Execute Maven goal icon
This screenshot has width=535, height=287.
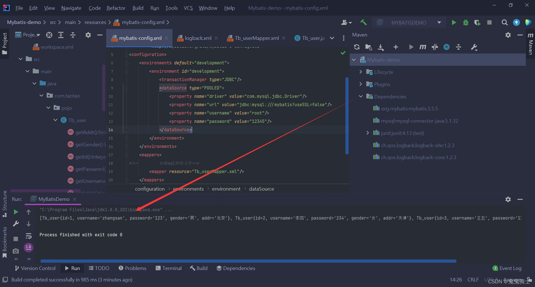(423, 47)
